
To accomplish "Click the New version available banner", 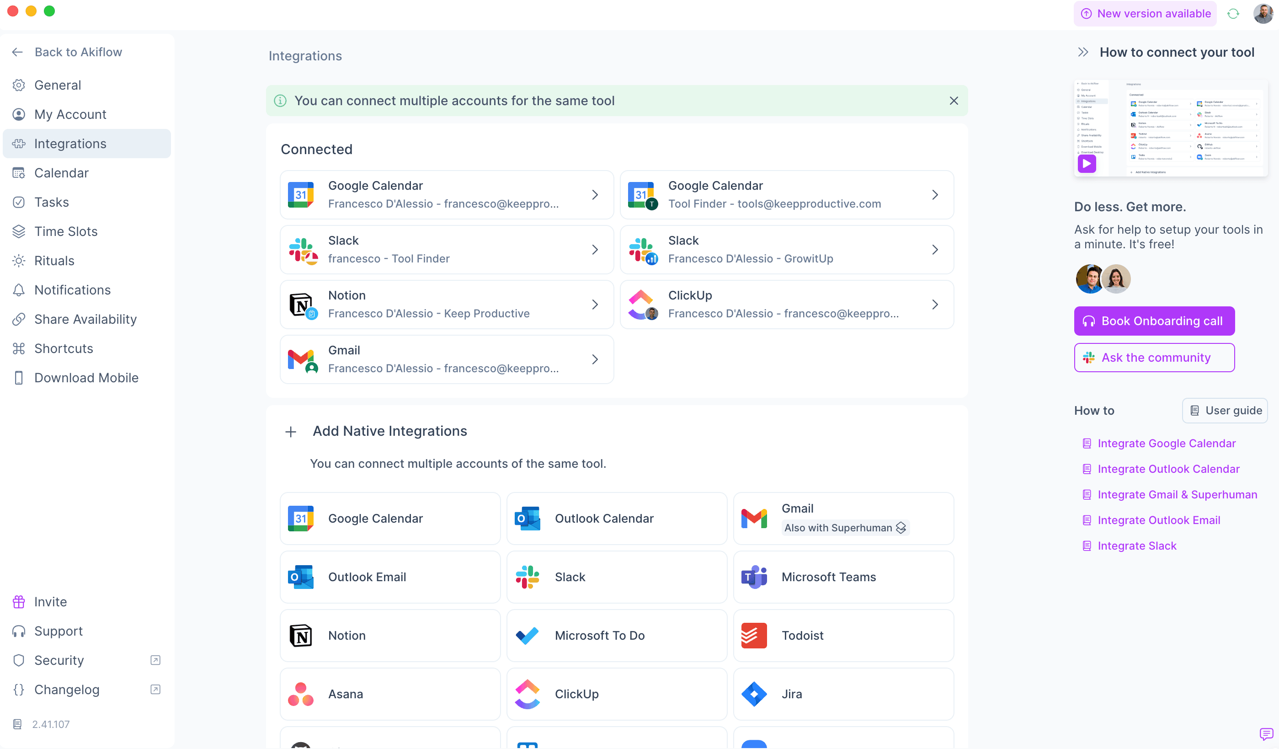I will click(1145, 13).
